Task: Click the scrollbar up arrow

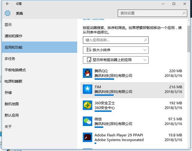Action: coord(189,20)
